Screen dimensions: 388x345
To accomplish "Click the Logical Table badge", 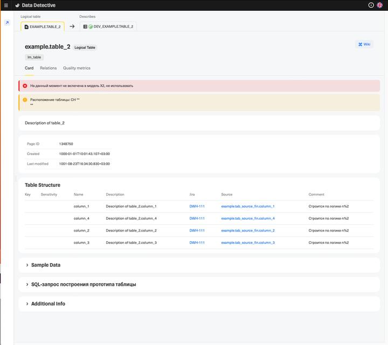I will [x=85, y=47].
